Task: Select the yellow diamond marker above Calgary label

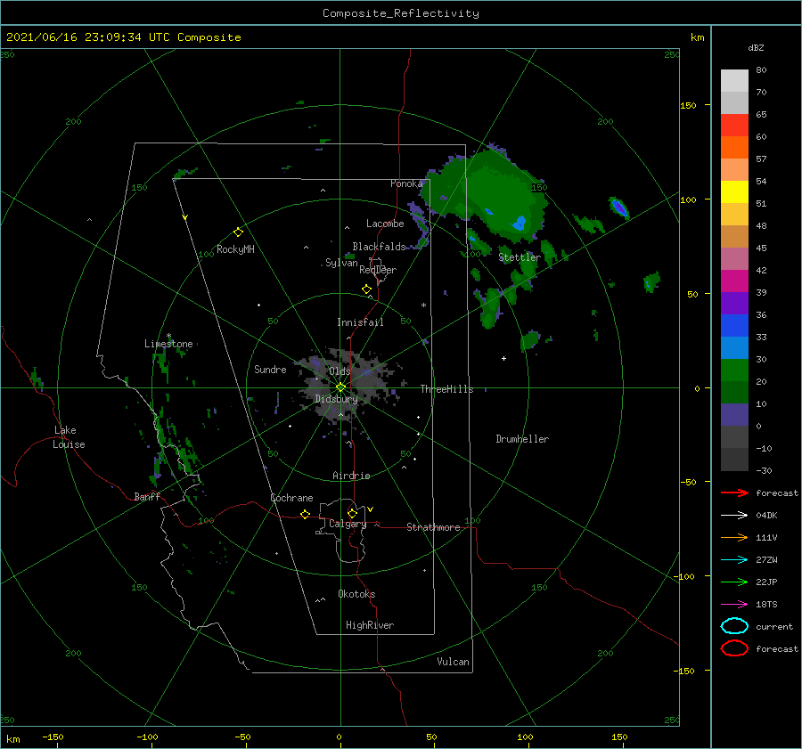Action: pos(352,513)
